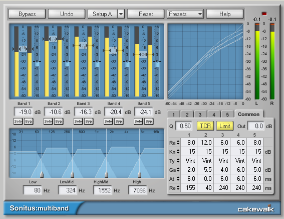Click the Q value field 0.50
284x219 pixels.
tap(184, 126)
